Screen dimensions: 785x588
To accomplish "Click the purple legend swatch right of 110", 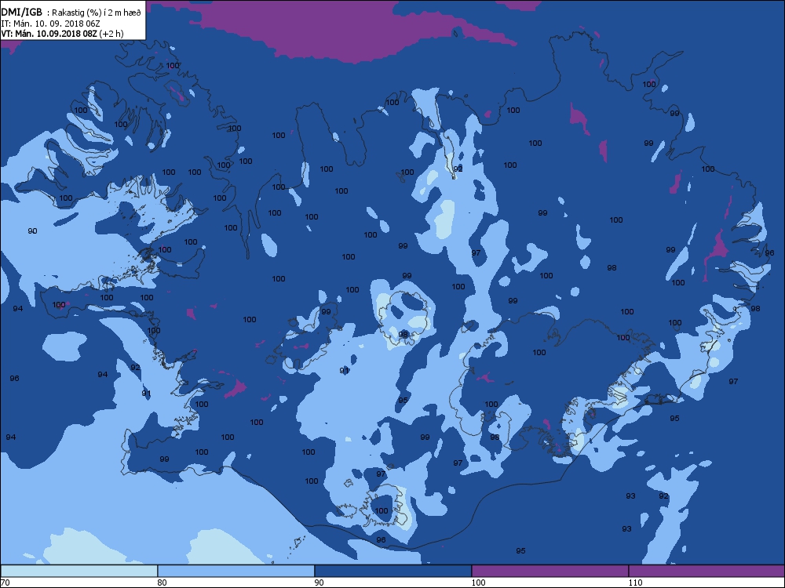I will coord(706,571).
